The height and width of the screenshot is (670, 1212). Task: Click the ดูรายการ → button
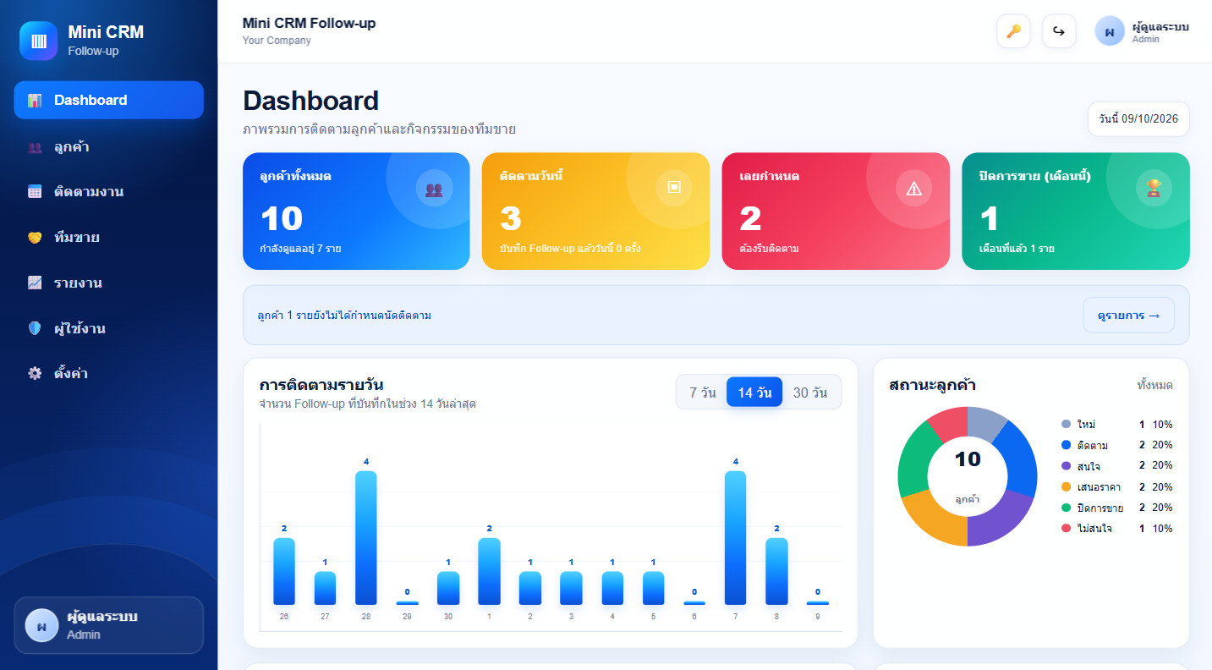pyautogui.click(x=1129, y=316)
